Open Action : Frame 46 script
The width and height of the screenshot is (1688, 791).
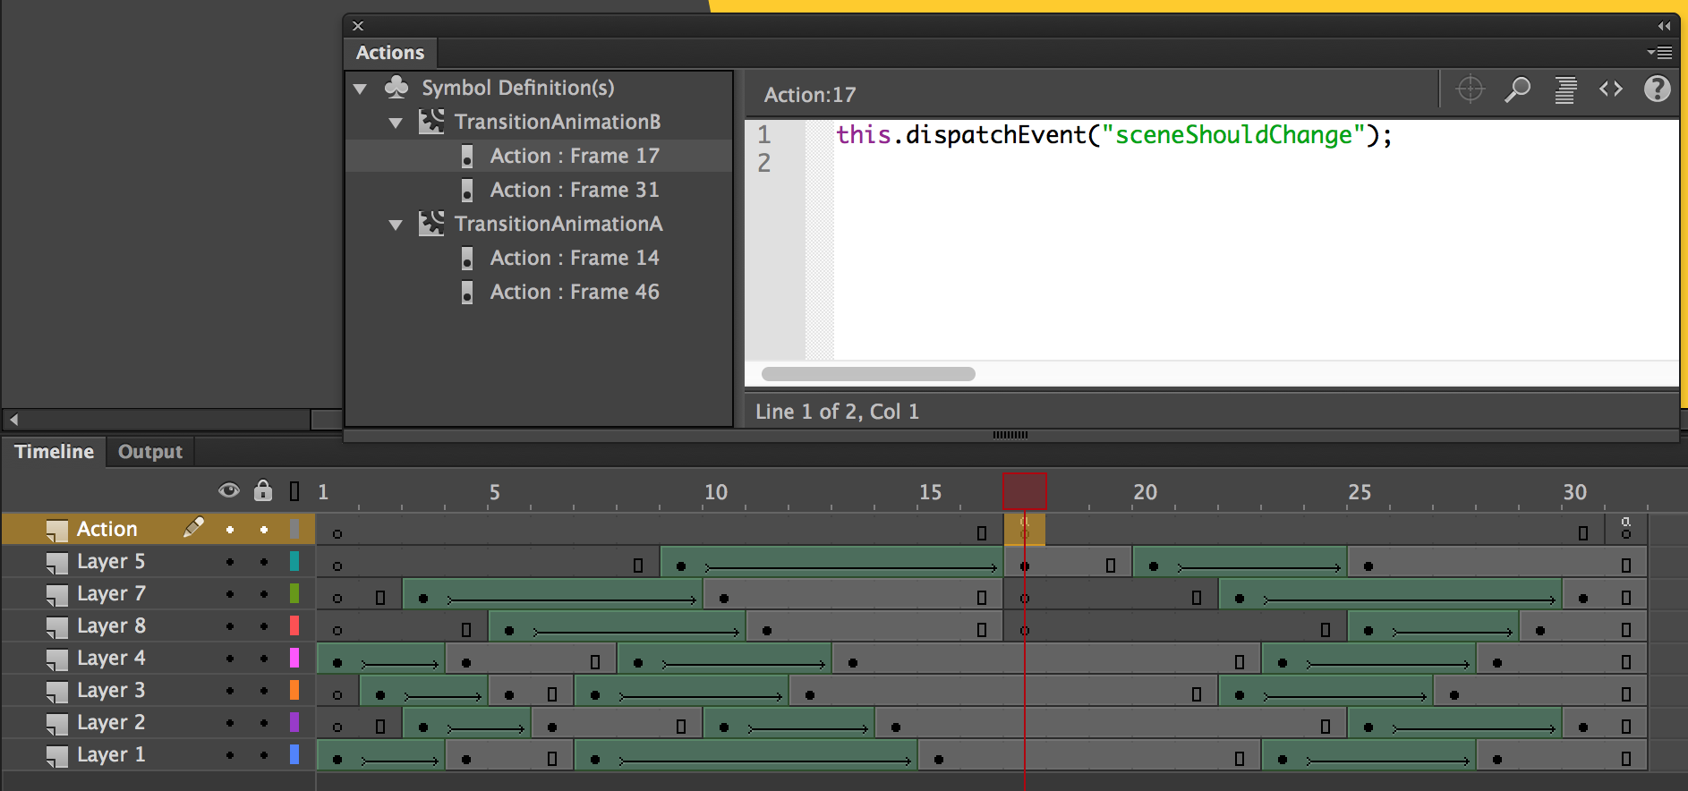pyautogui.click(x=574, y=292)
